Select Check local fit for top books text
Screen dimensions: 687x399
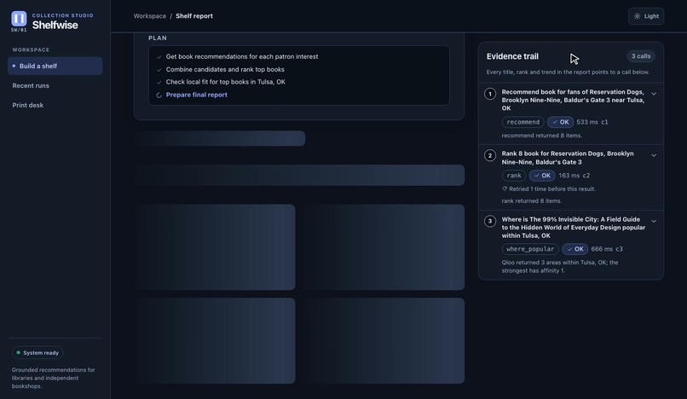pyautogui.click(x=226, y=82)
